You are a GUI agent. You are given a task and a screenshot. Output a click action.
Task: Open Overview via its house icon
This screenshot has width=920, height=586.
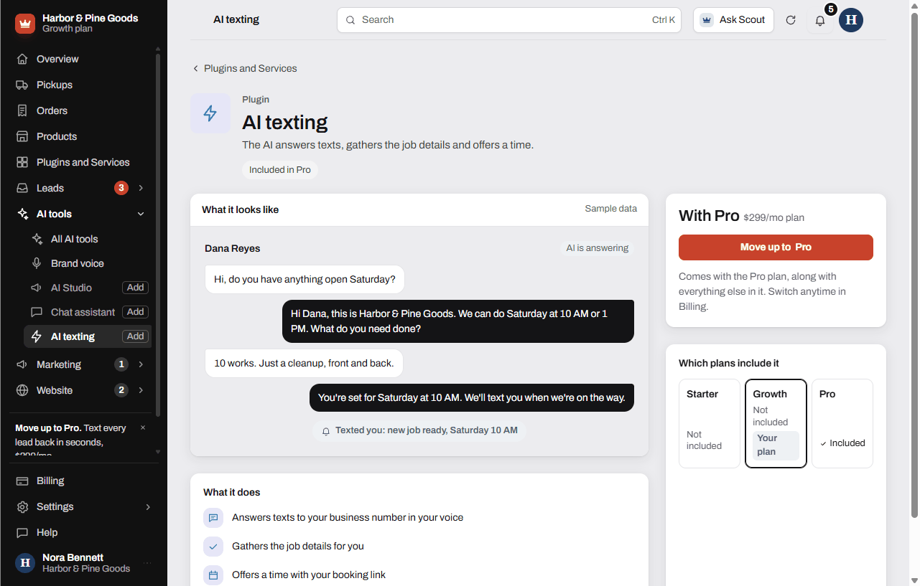[22, 59]
